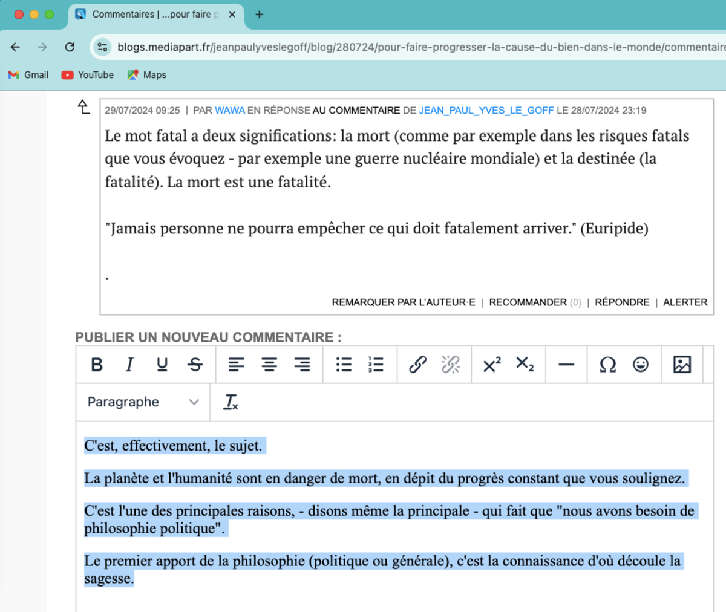Open the YouTube bookmark
Viewport: 726px width, 612px height.
pos(88,75)
